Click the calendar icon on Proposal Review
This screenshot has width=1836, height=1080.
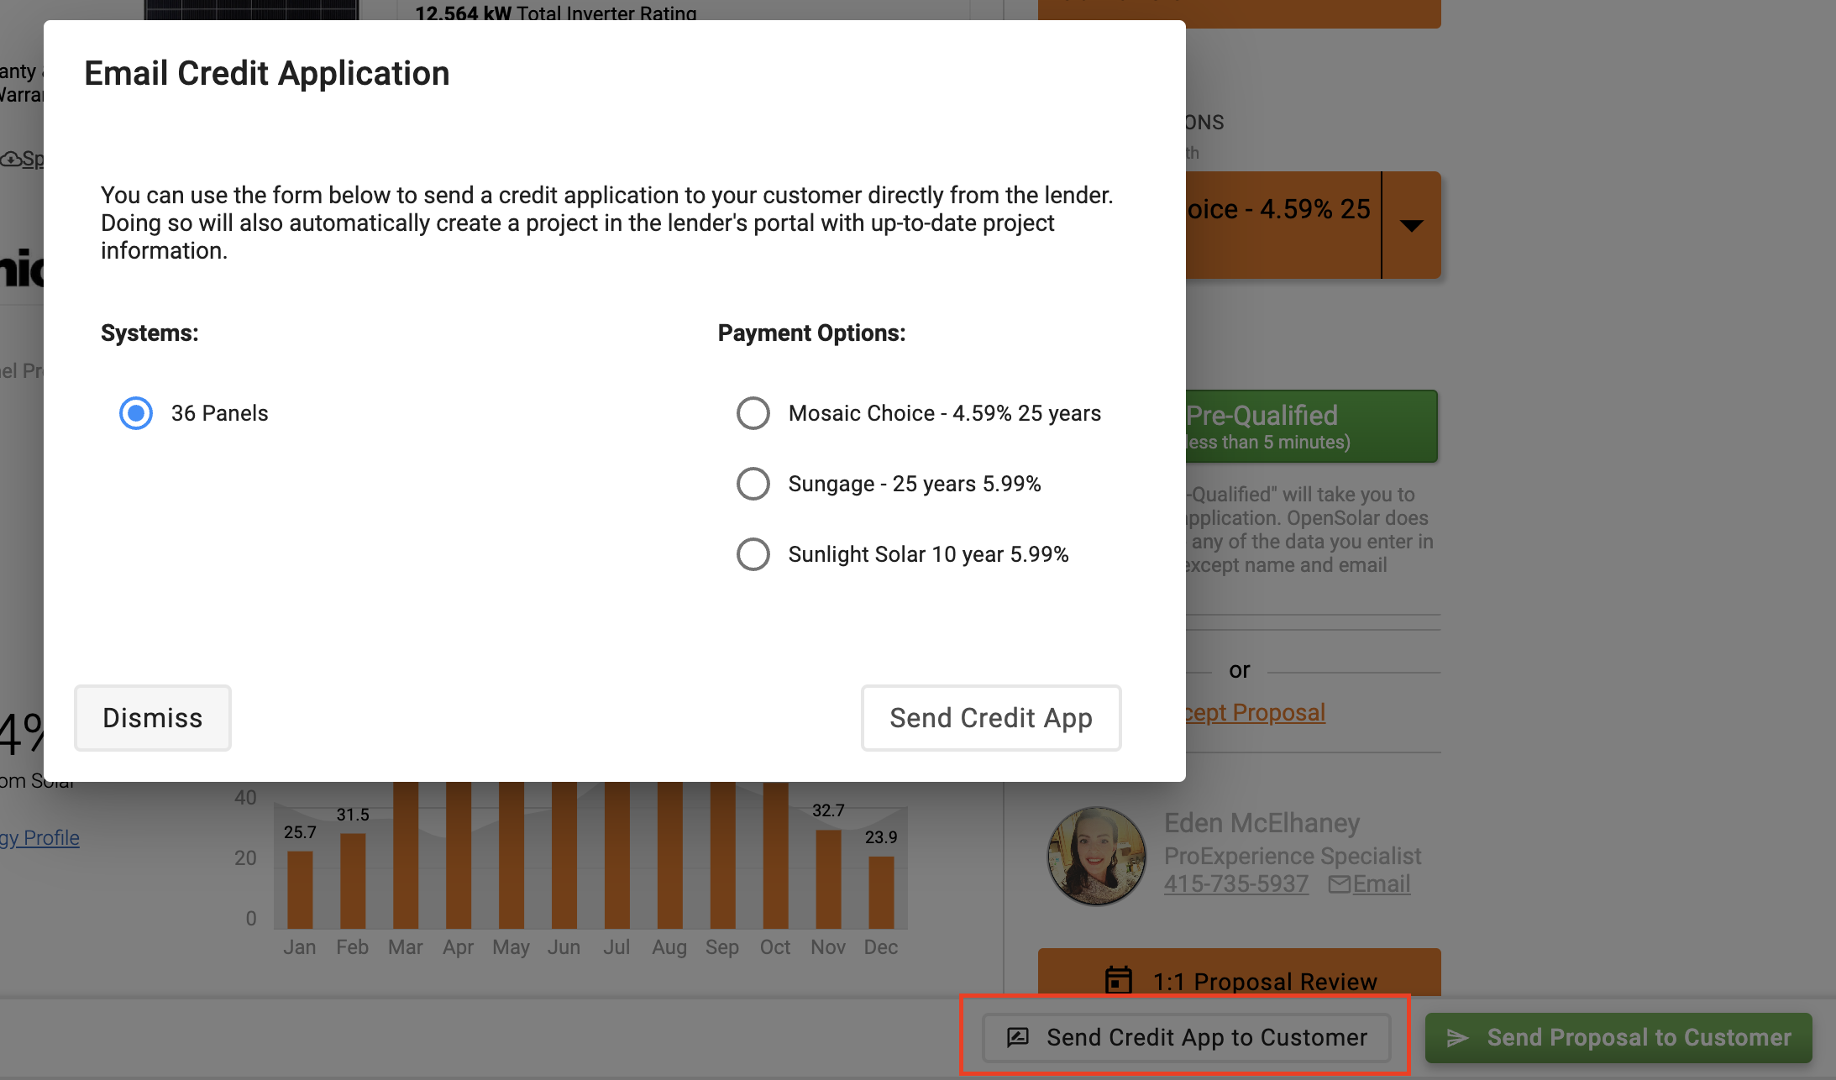click(1119, 980)
